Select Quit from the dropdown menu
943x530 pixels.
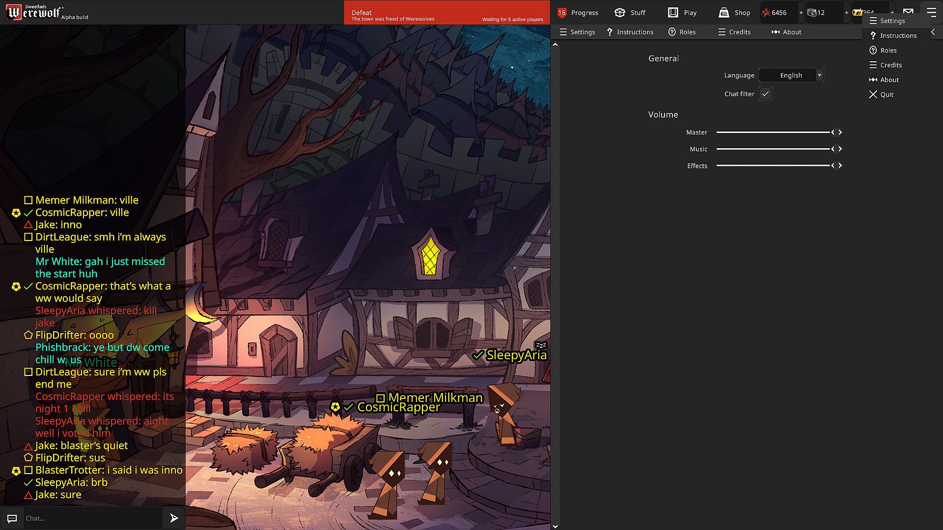click(882, 94)
